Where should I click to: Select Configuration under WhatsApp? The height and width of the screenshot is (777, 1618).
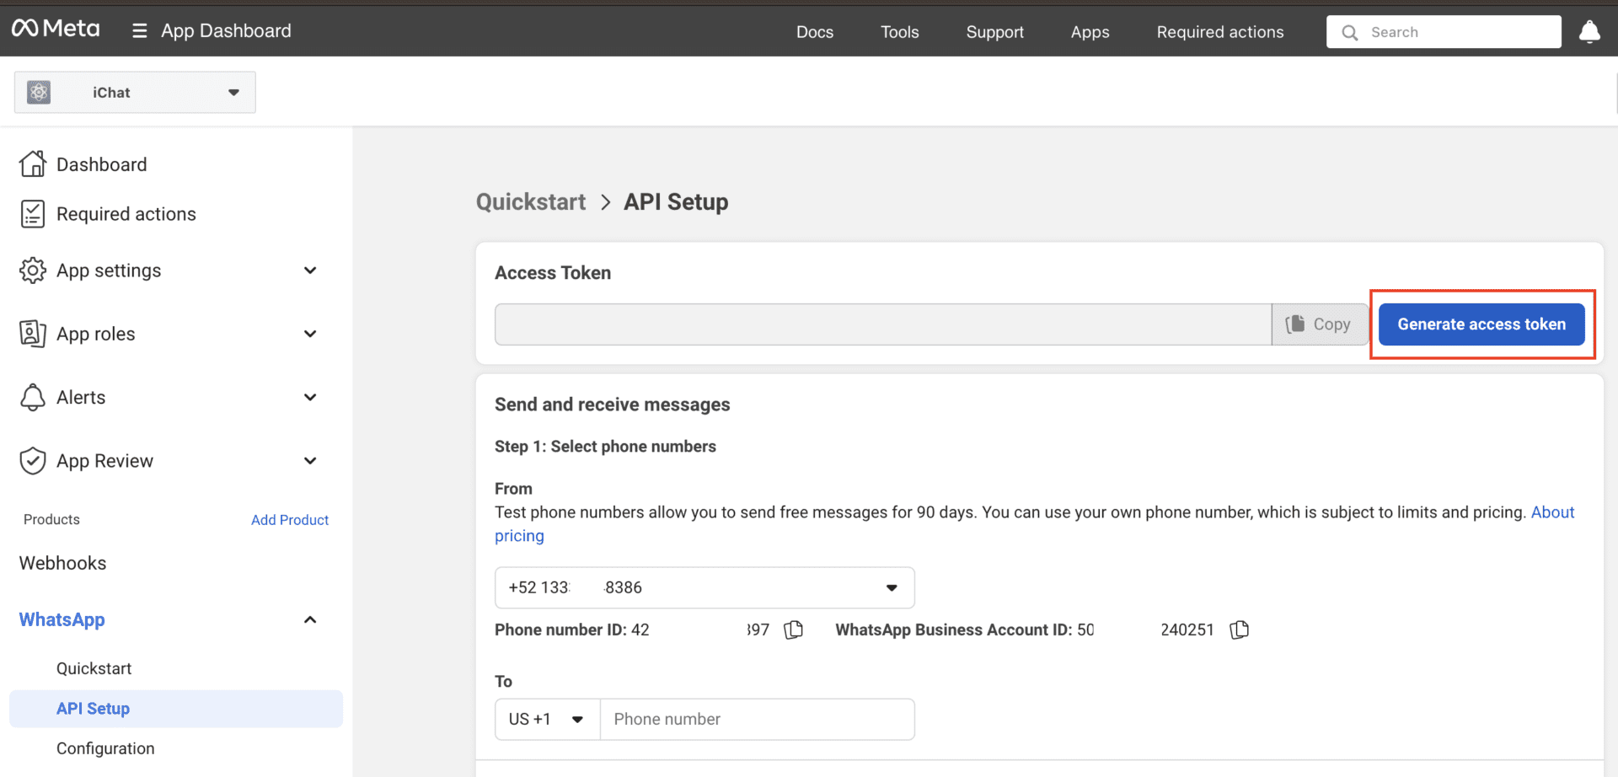105,748
